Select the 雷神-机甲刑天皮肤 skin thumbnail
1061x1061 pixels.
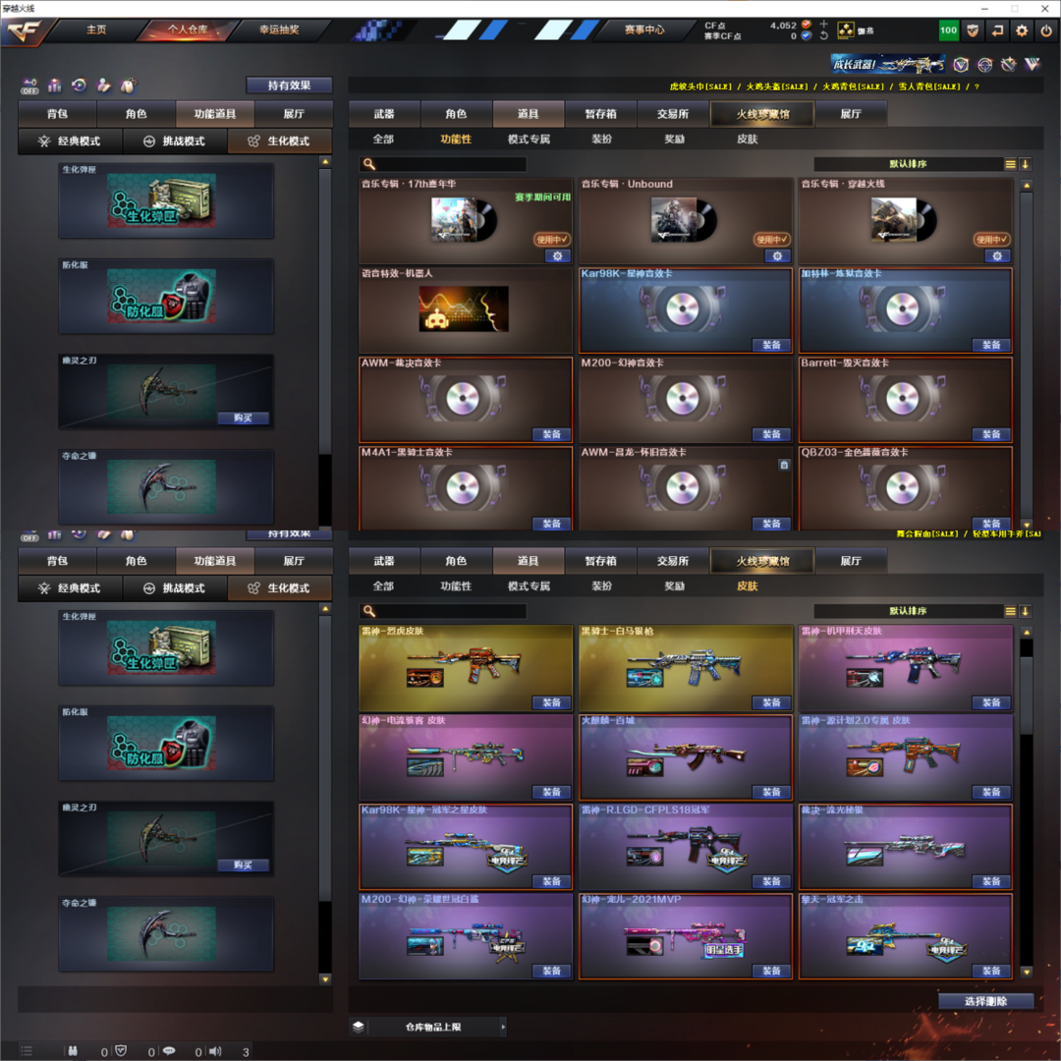pyautogui.click(x=905, y=668)
